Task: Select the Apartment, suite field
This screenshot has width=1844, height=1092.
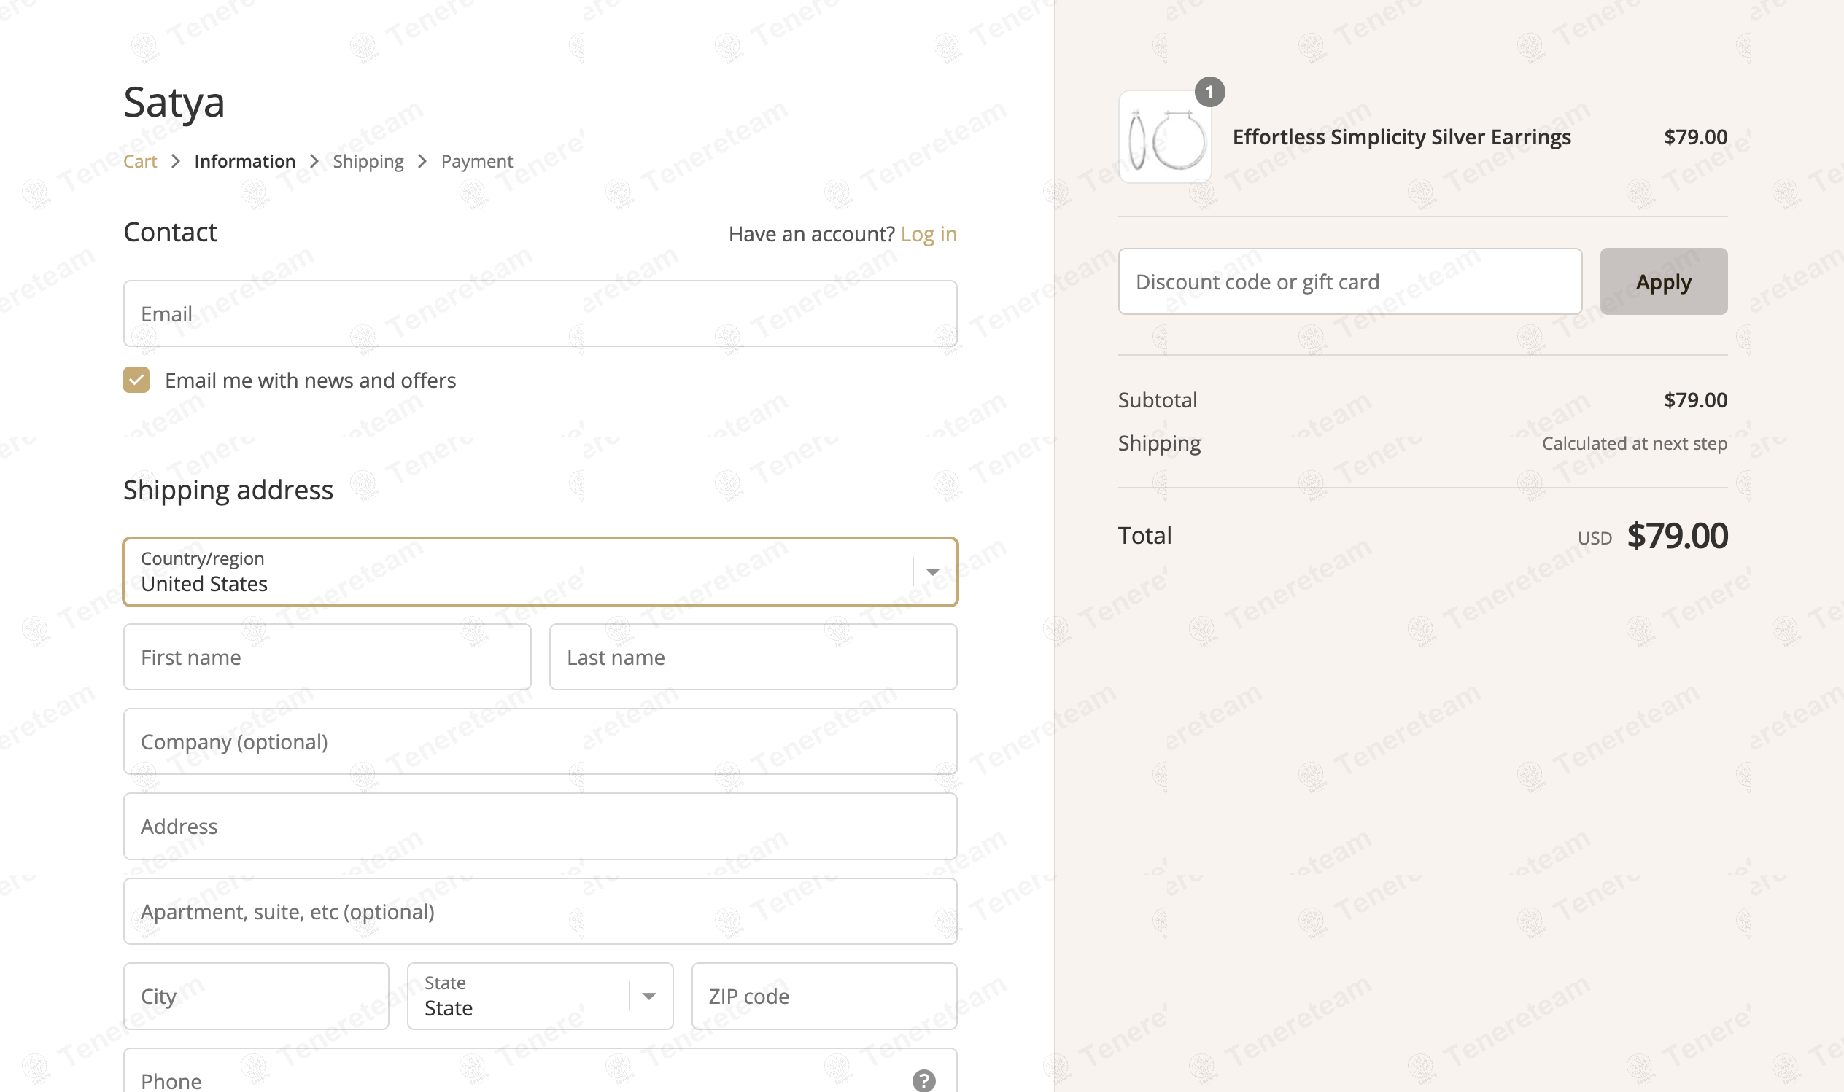Action: (541, 911)
